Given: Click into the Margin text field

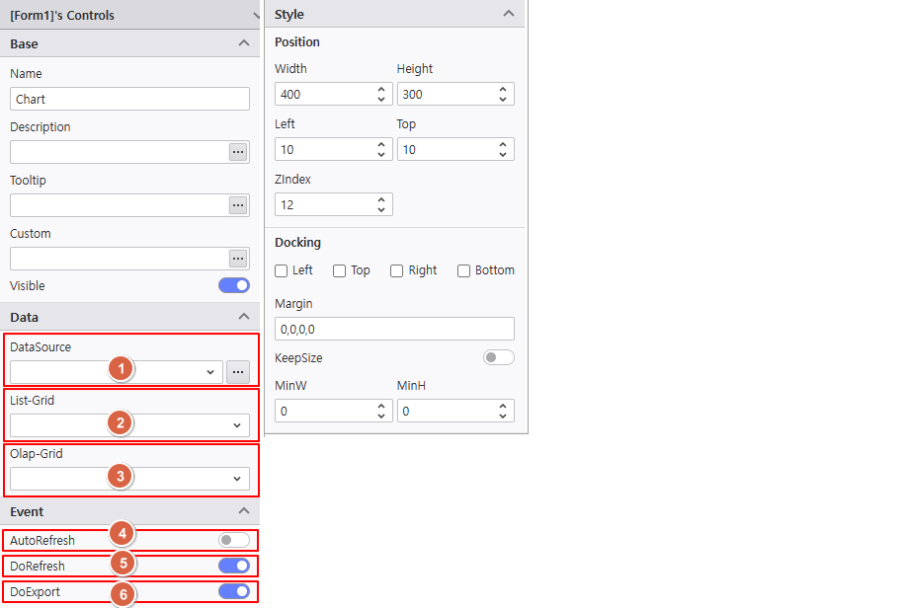Looking at the screenshot, I should 394,329.
